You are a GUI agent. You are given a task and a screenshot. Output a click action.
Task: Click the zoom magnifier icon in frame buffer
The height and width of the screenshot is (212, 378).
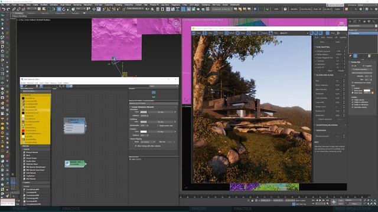click(x=311, y=33)
